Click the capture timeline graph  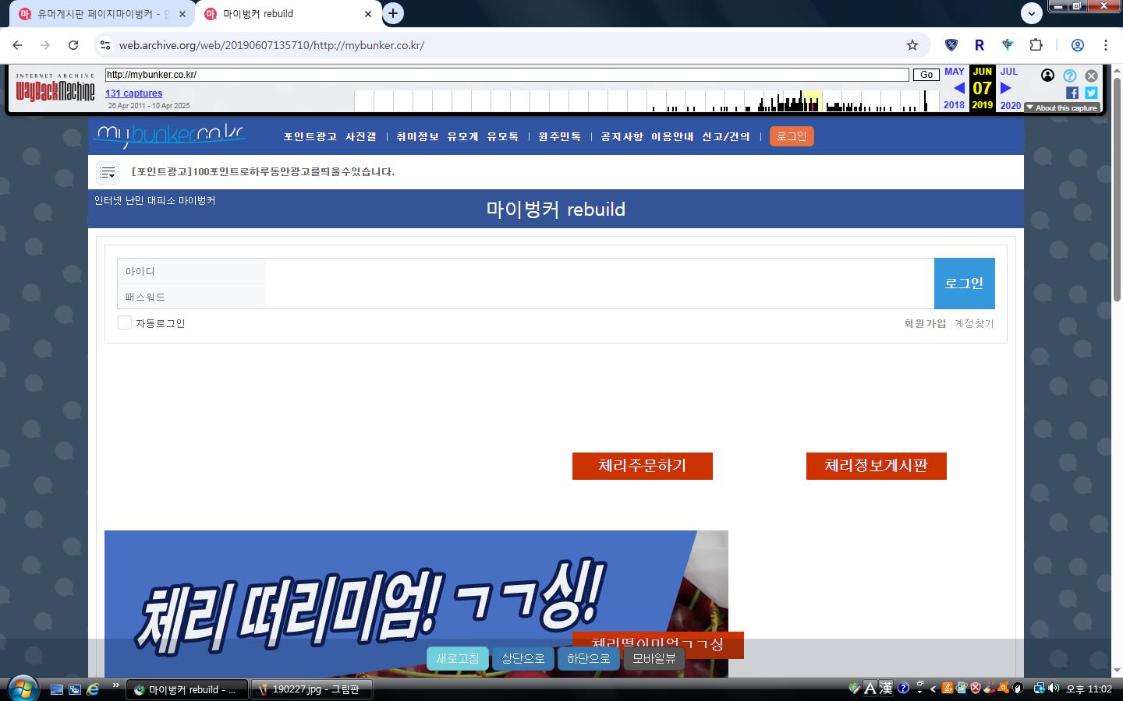tap(639, 100)
